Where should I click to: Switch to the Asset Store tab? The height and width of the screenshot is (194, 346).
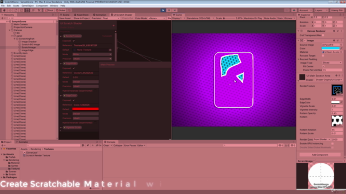82,15
